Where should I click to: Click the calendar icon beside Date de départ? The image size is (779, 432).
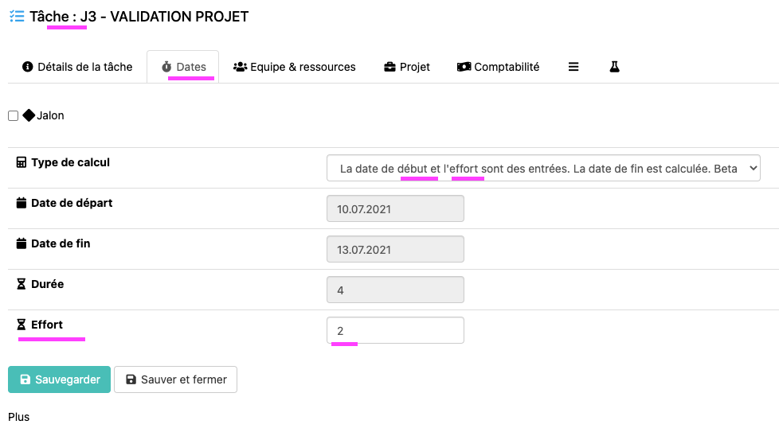pos(22,203)
